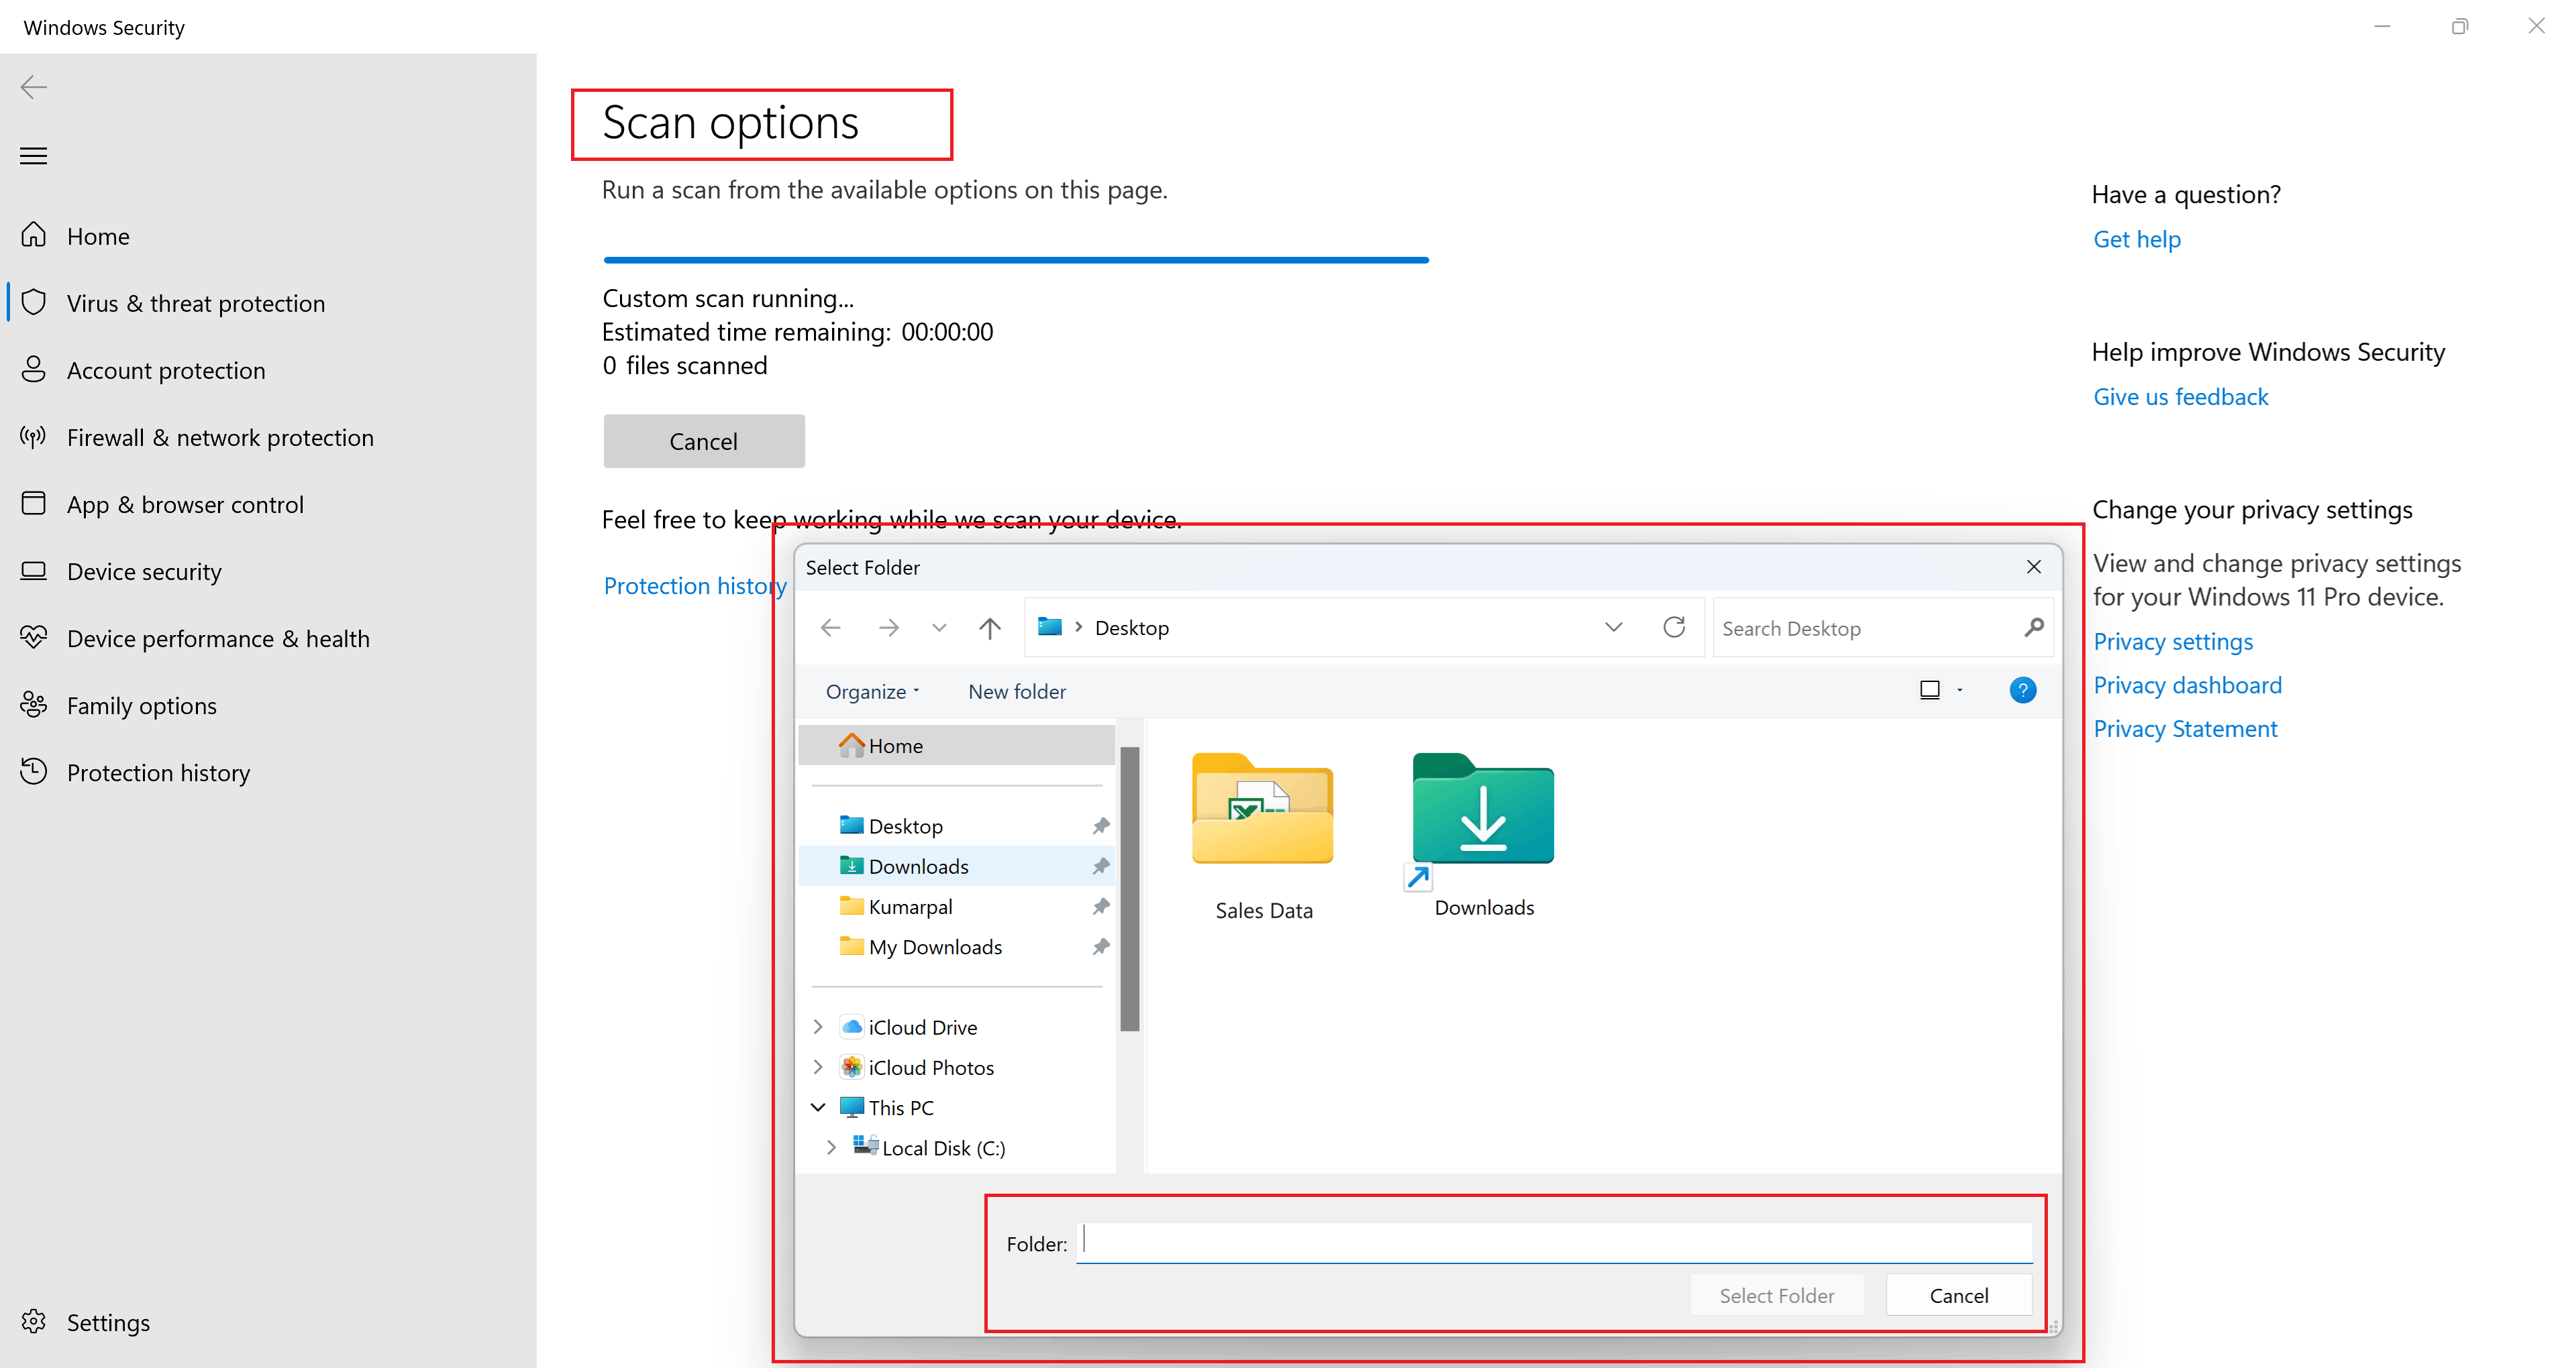Open Device performance & health

(x=219, y=638)
